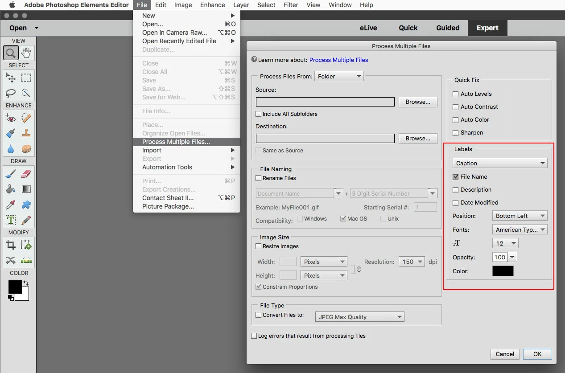Switch to the Quick mode tab
Image resolution: width=565 pixels, height=373 pixels.
coord(408,28)
